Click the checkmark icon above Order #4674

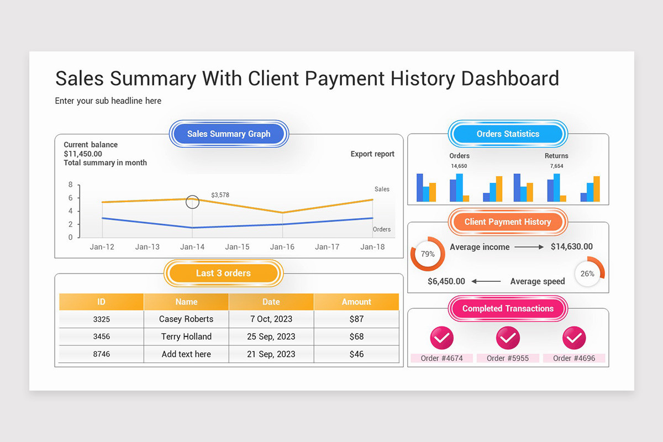441,338
